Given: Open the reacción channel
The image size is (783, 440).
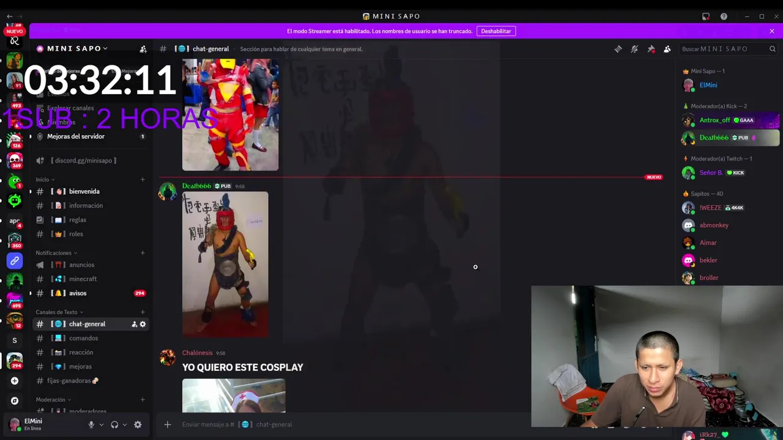Looking at the screenshot, I should tap(81, 352).
